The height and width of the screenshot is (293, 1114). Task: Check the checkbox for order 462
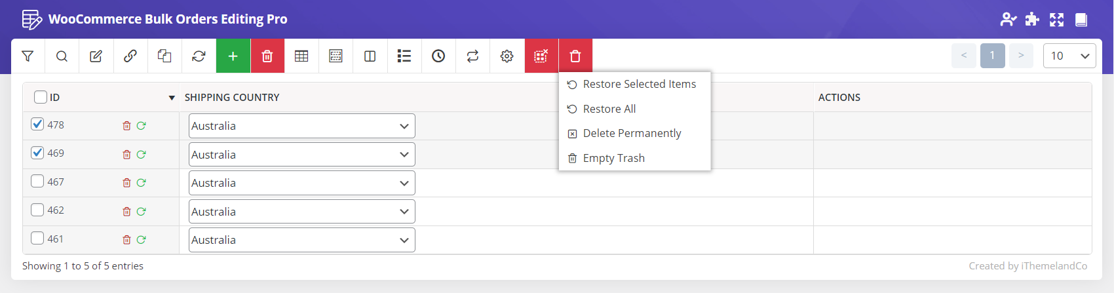click(38, 210)
